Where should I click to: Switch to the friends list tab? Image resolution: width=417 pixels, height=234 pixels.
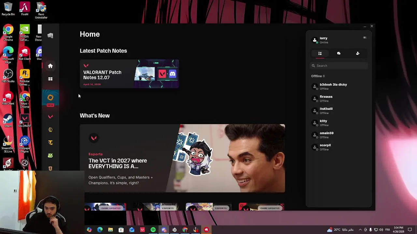[x=320, y=53]
